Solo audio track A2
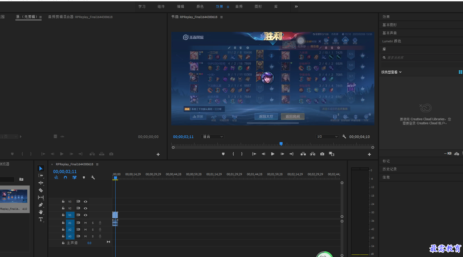The image size is (463, 257). point(93,229)
